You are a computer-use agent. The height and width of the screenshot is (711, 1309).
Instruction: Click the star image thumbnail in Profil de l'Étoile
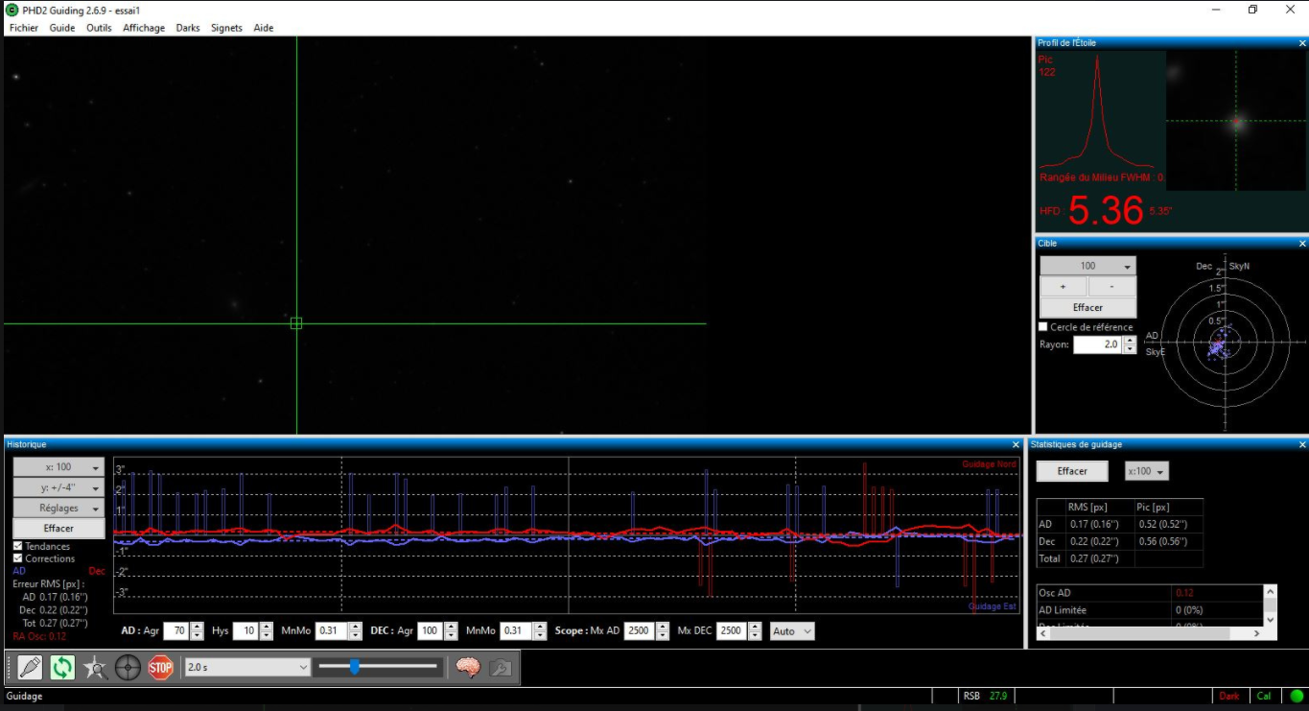[x=1236, y=121]
